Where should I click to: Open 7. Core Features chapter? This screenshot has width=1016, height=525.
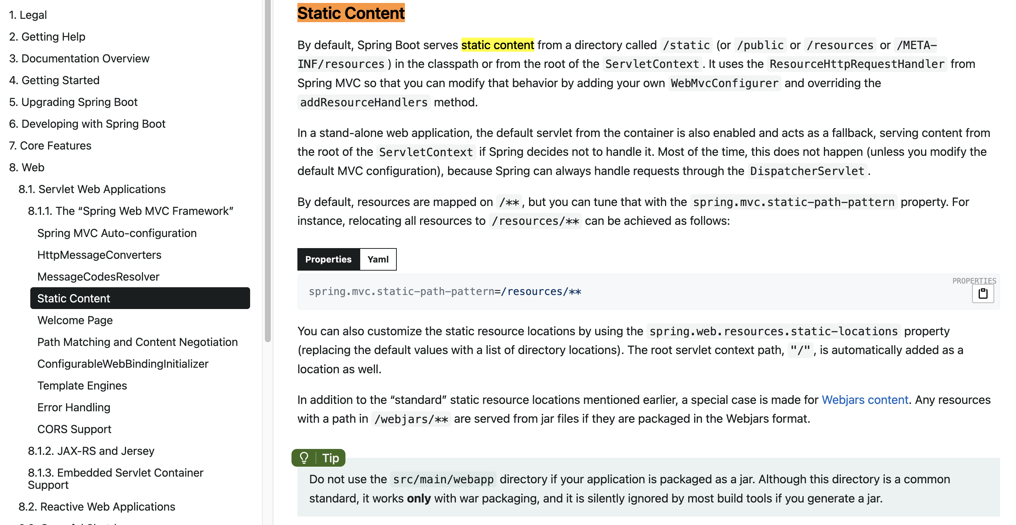tap(50, 146)
